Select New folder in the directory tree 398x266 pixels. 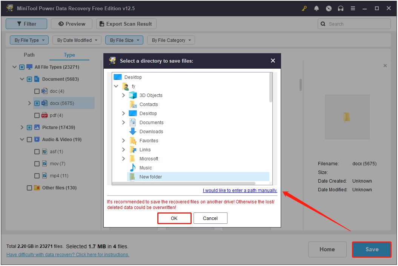tap(150, 177)
